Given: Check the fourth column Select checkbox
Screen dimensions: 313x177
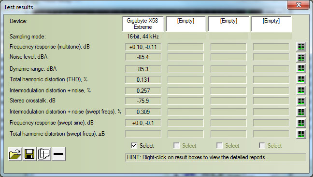Looking at the screenshot, I should [262, 146].
